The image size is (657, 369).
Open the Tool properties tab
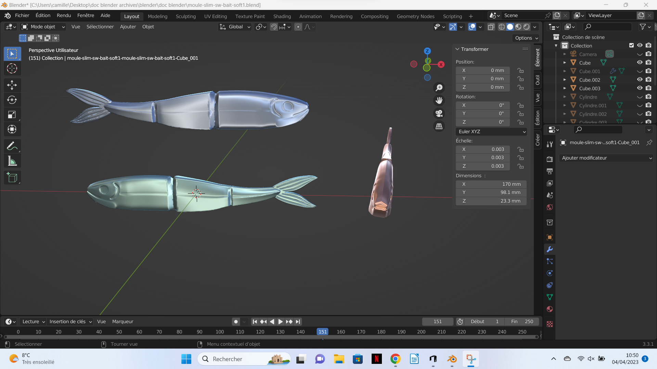point(550,145)
